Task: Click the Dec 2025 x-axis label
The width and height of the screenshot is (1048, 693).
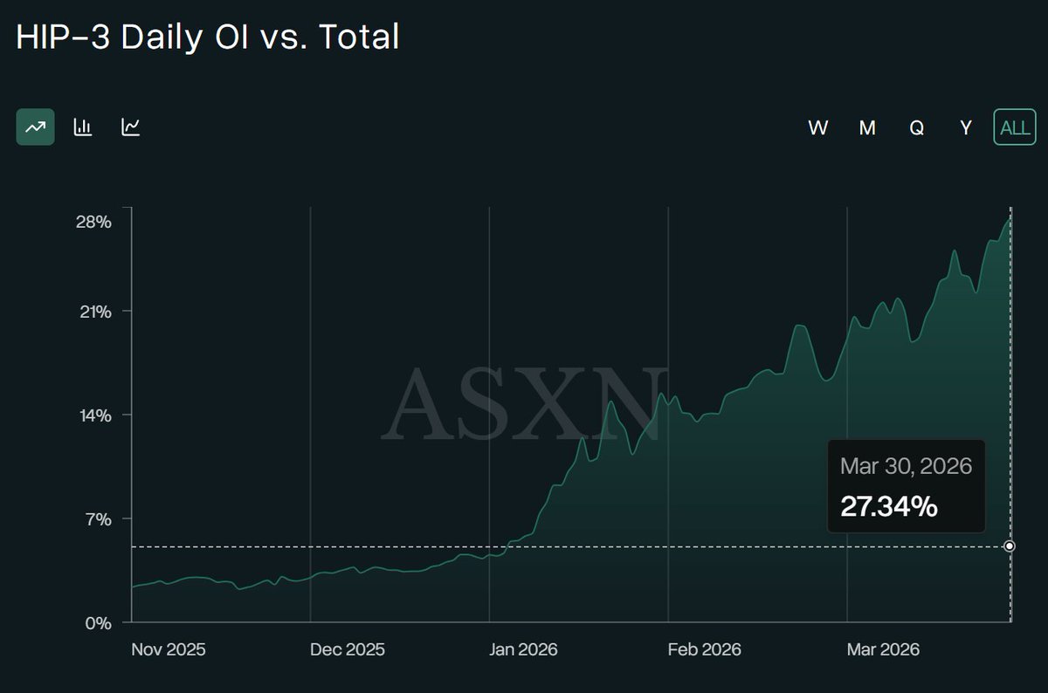Action: tap(348, 650)
